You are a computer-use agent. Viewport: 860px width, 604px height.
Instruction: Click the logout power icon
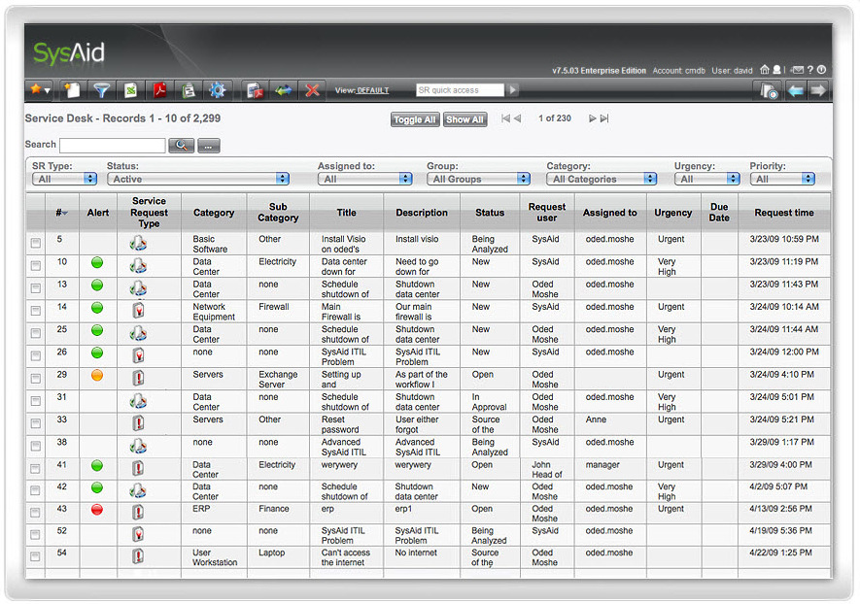coord(821,70)
